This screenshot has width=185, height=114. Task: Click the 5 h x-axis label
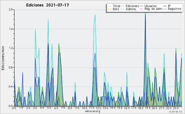(x=49, y=108)
